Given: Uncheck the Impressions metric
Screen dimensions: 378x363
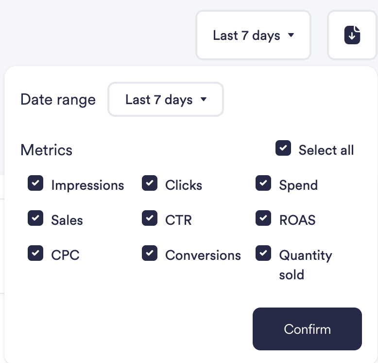Looking at the screenshot, I should pyautogui.click(x=35, y=183).
